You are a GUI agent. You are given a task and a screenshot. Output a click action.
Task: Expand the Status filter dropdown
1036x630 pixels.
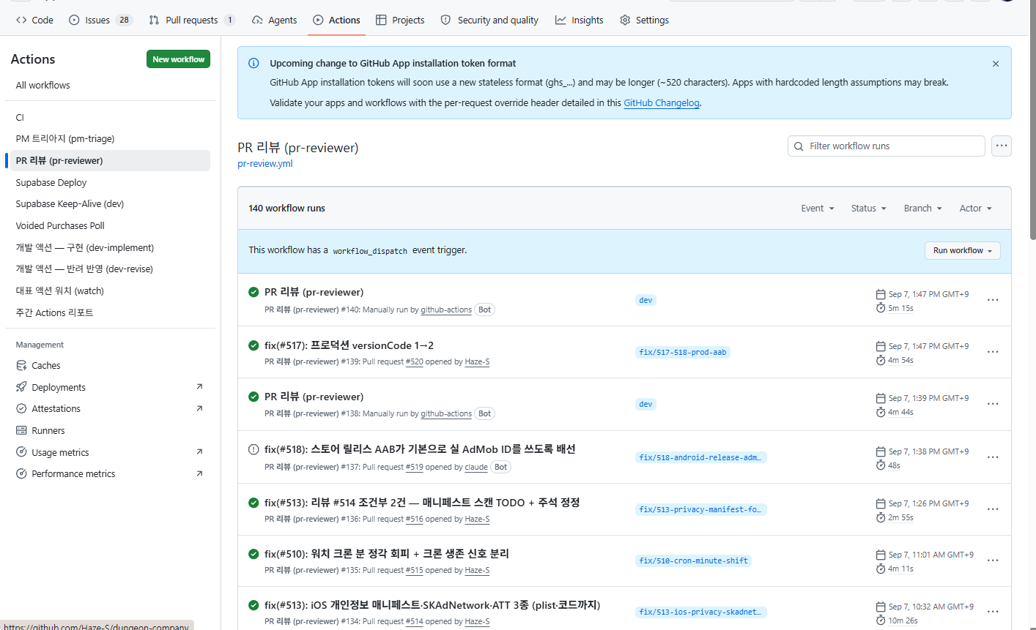(x=869, y=209)
